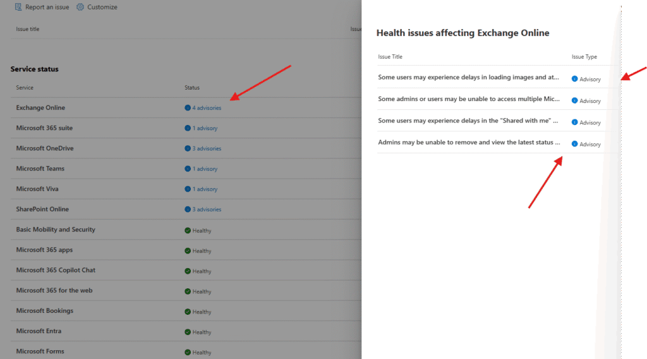Sort by Issue Title column in panel

390,57
